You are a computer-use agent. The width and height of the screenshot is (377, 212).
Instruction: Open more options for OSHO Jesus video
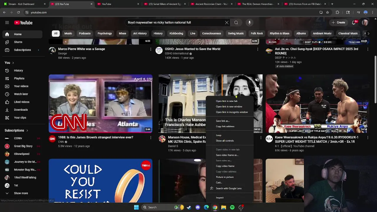point(258,49)
